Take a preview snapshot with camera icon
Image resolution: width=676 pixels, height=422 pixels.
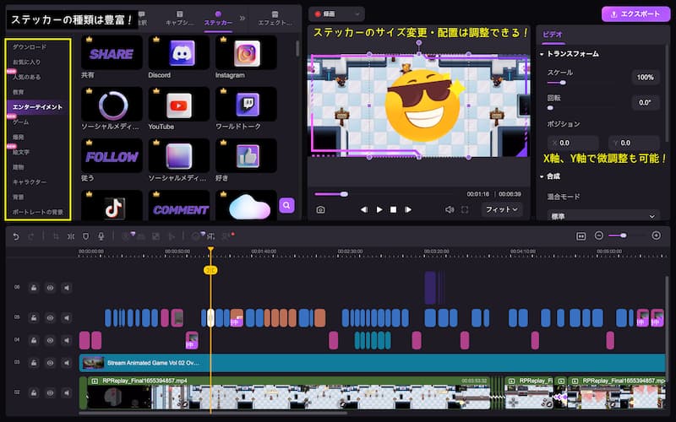[320, 209]
